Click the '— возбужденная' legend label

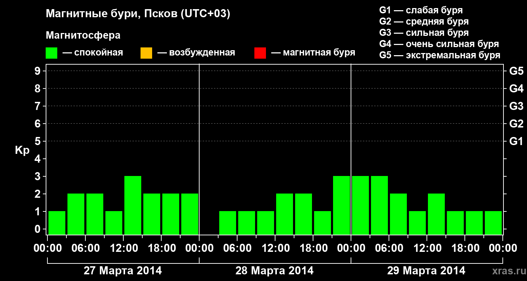[196, 53]
